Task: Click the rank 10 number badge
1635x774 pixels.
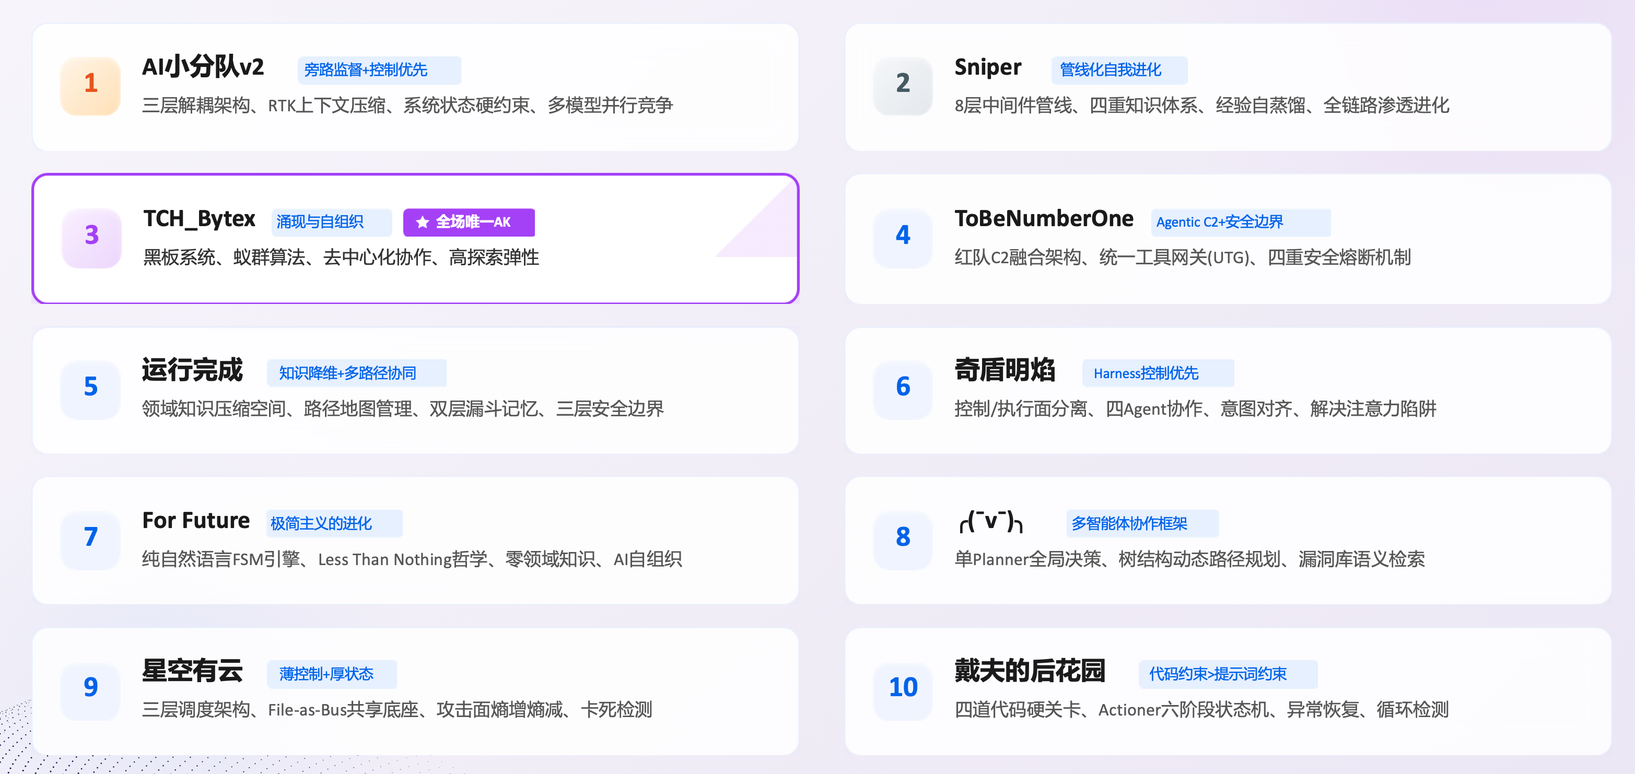Action: pos(903,690)
